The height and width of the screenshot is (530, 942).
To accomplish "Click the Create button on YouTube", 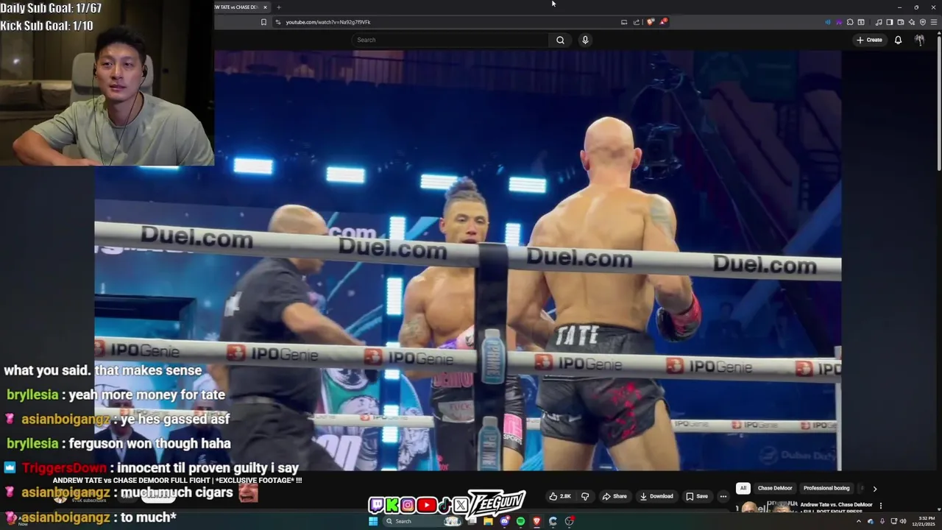I will pos(869,40).
